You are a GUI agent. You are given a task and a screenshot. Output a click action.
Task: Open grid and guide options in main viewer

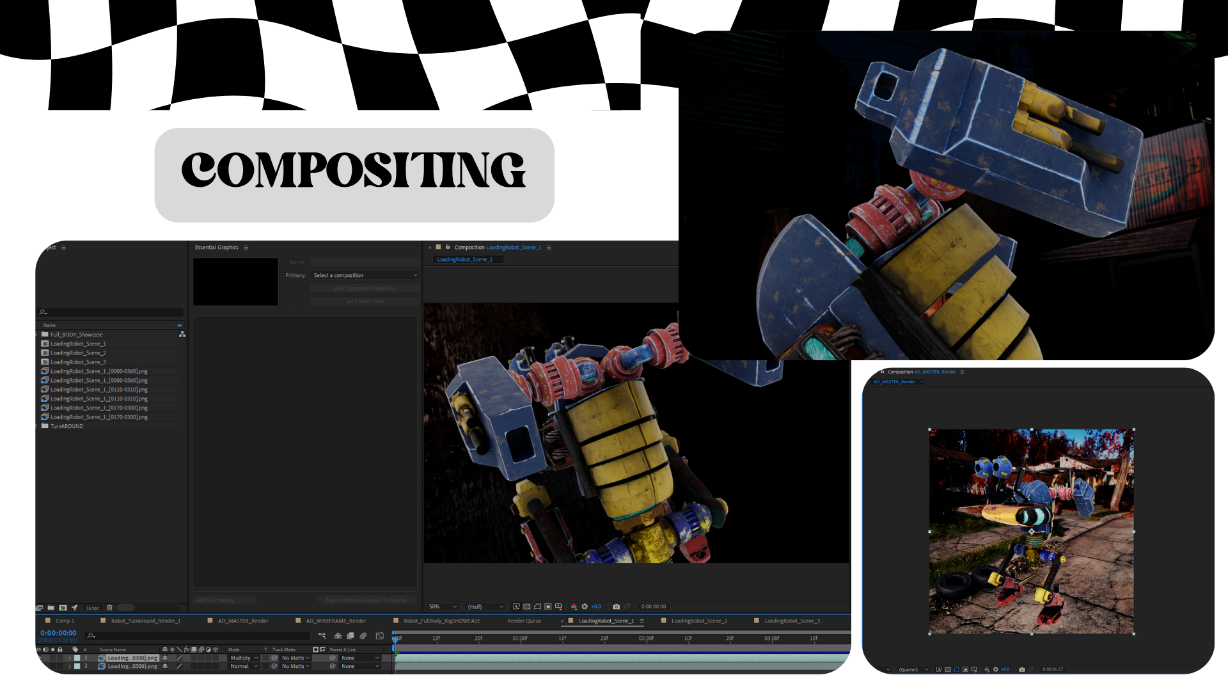[x=559, y=607]
